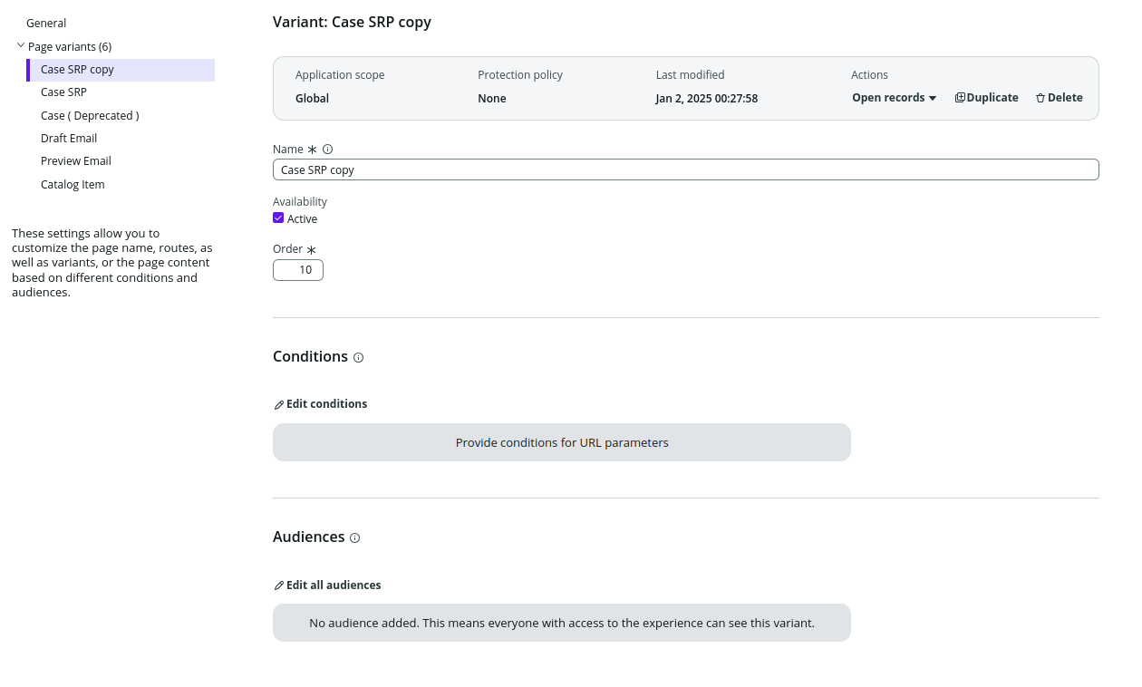This screenshot has height=687, width=1142.
Task: Open the Preview Email variant
Action: (76, 160)
